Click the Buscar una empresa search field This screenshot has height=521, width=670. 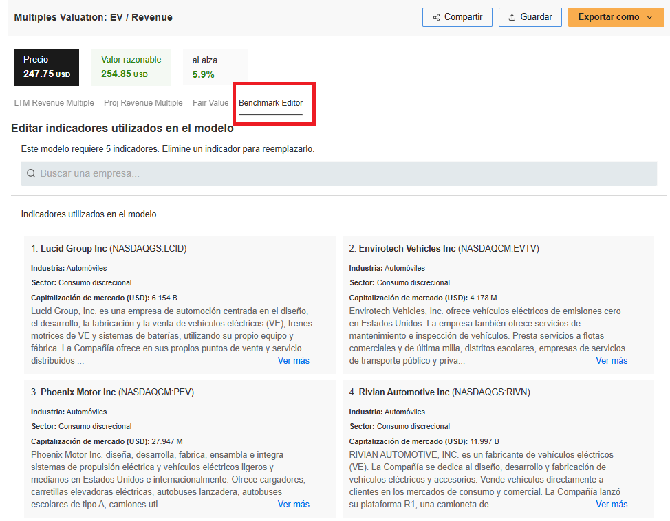(x=339, y=173)
